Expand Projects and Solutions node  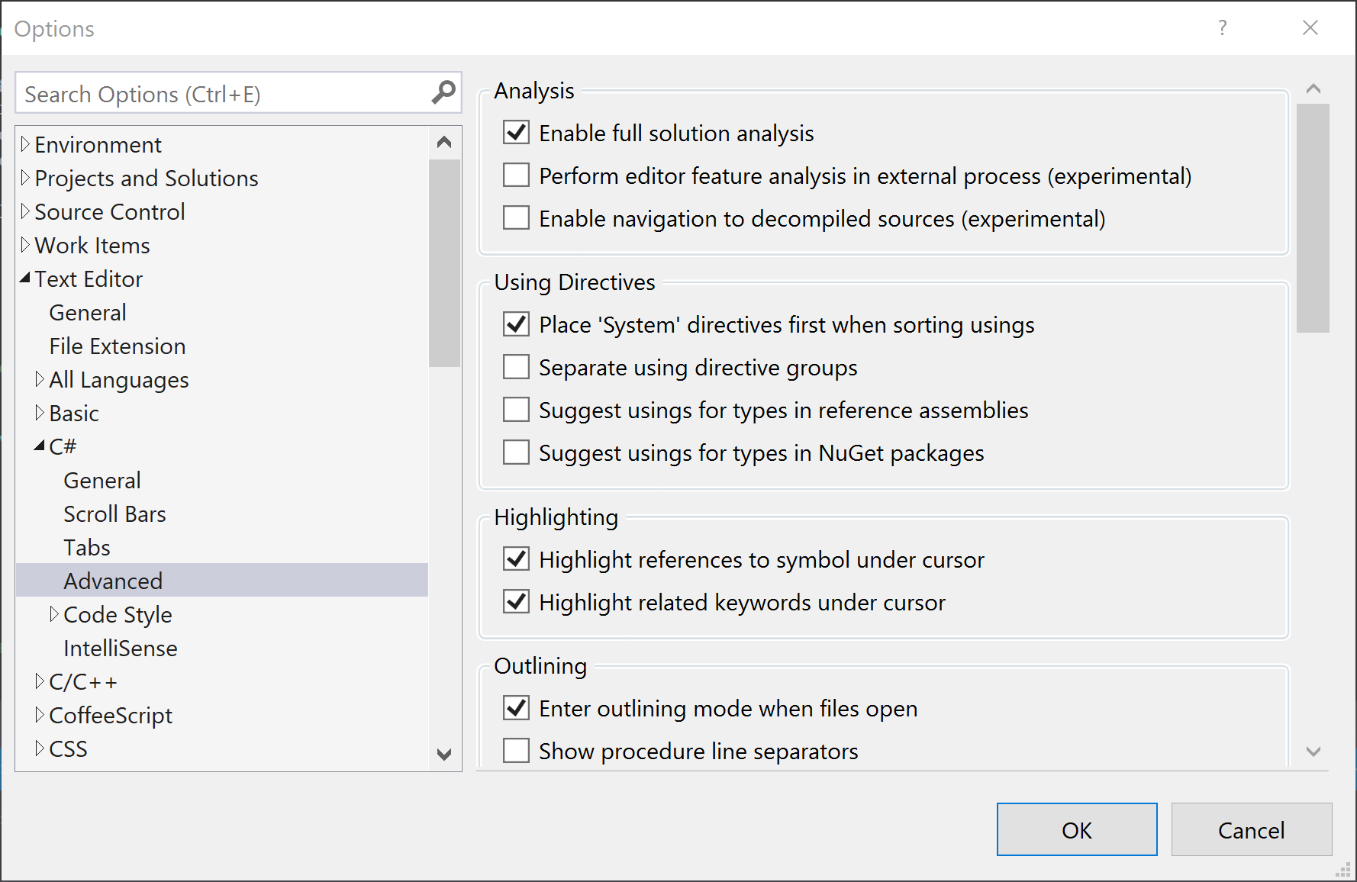tap(25, 178)
